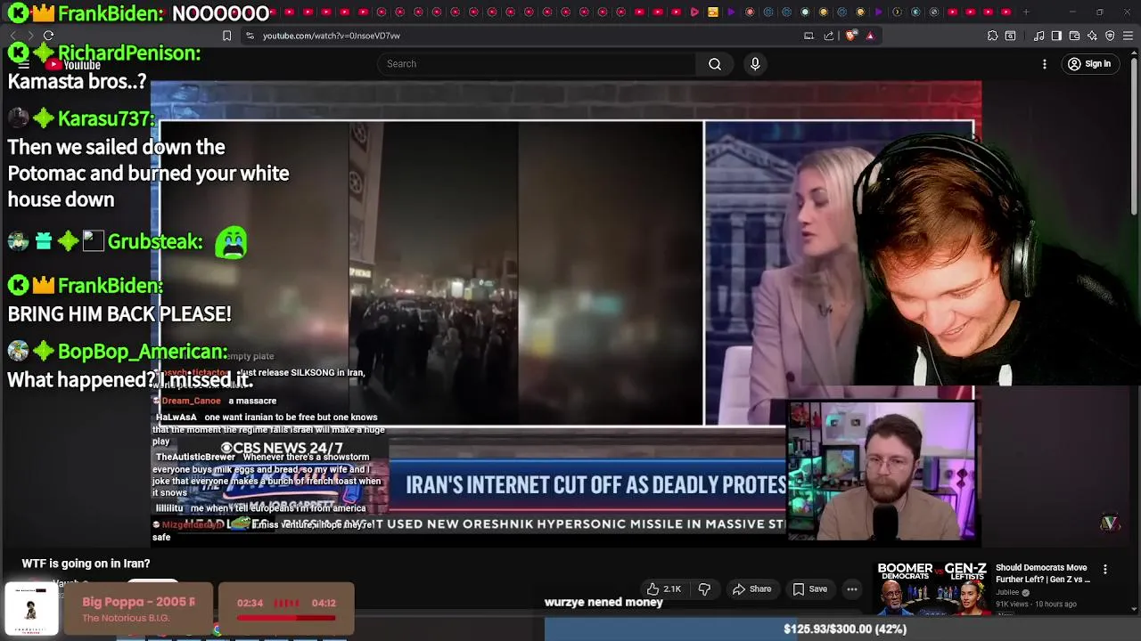Reload the page with the refresh icon
This screenshot has width=1141, height=641.
pos(48,36)
